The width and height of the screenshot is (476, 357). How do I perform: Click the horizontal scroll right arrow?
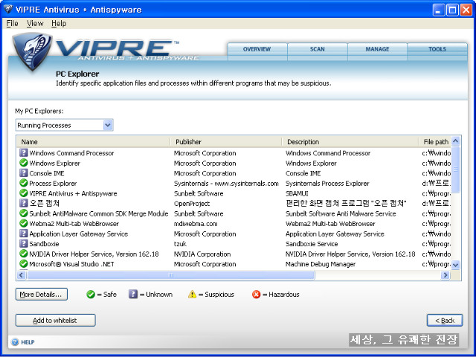446,275
